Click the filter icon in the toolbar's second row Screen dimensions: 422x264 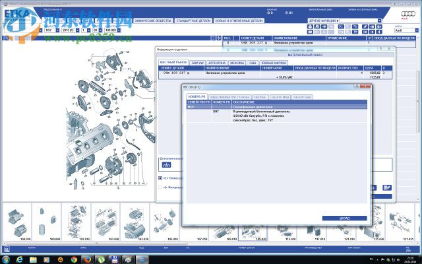[x=355, y=32]
